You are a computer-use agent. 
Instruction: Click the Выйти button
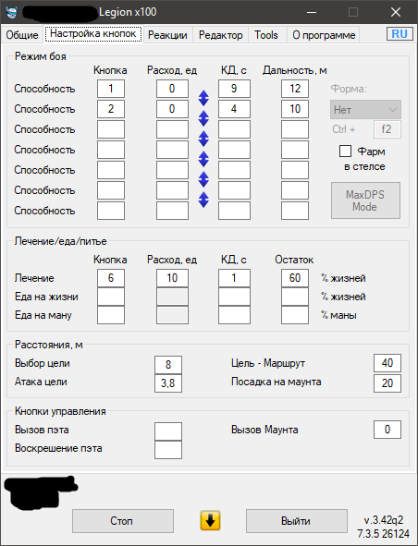click(296, 521)
